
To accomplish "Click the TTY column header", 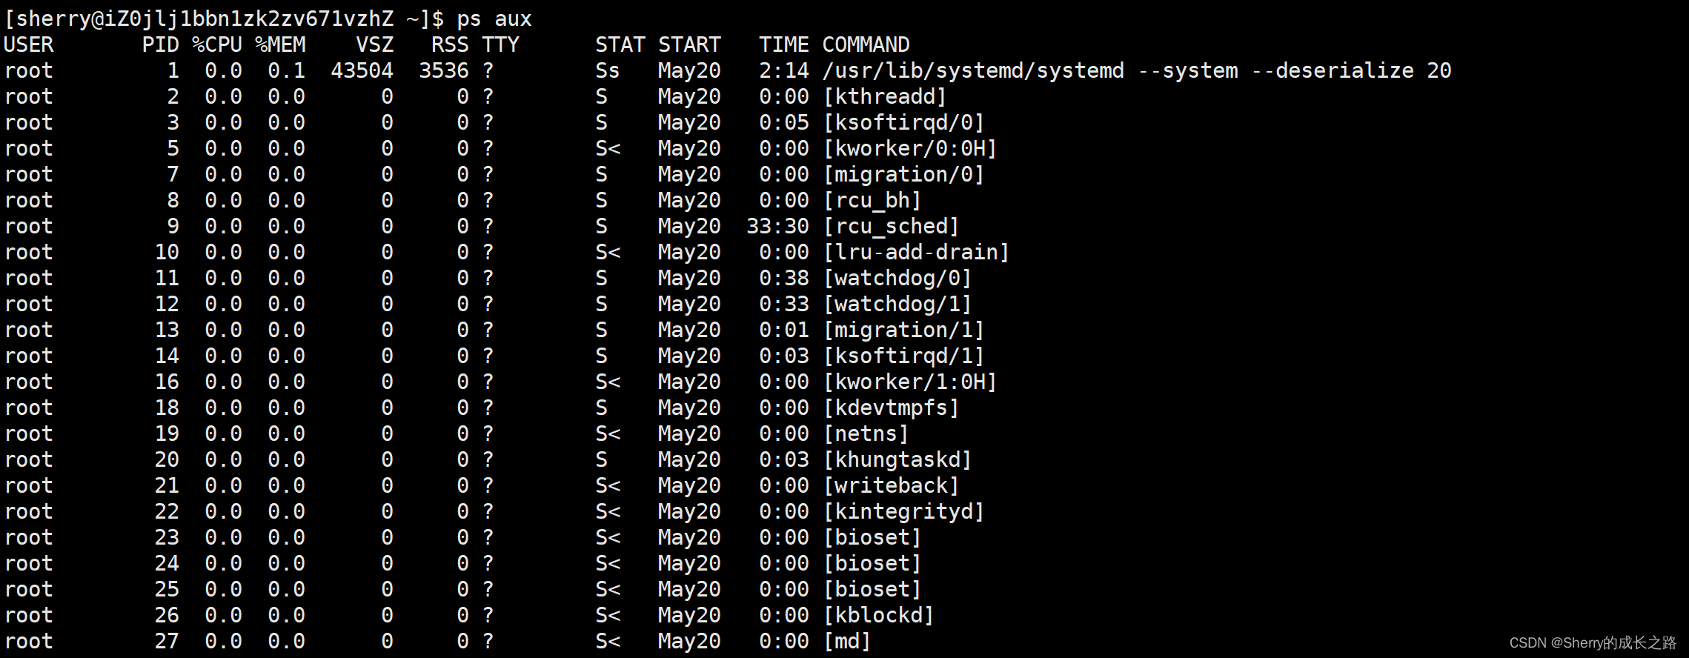I will (x=501, y=45).
